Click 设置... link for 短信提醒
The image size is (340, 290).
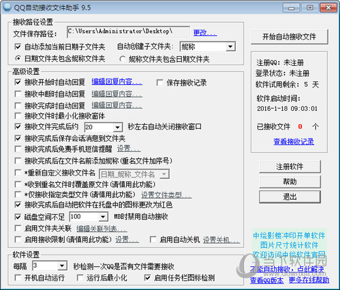[129, 149]
